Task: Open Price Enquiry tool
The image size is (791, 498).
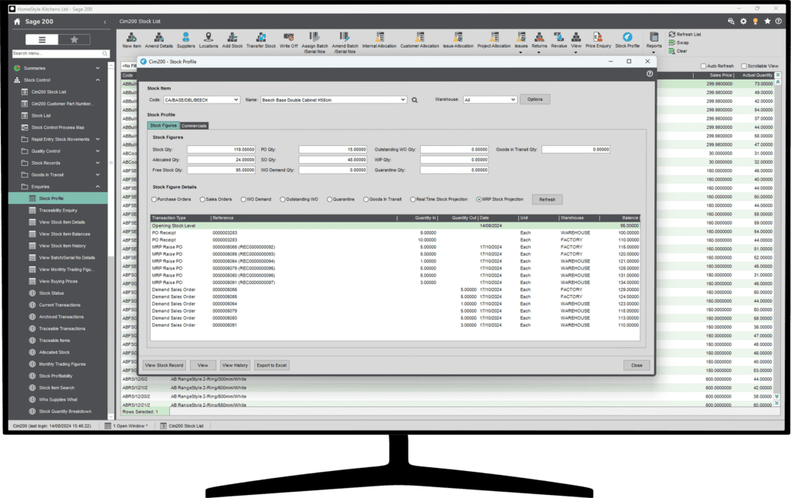Action: pyautogui.click(x=598, y=40)
